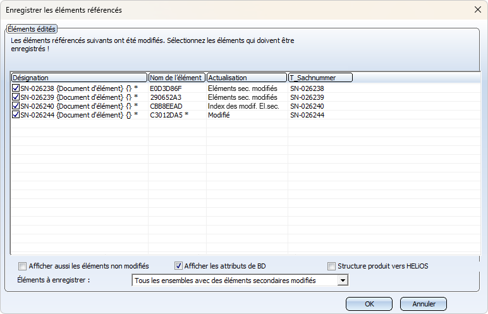Toggle checkbox for SN-026240 element
488x314 pixels.
pos(16,106)
